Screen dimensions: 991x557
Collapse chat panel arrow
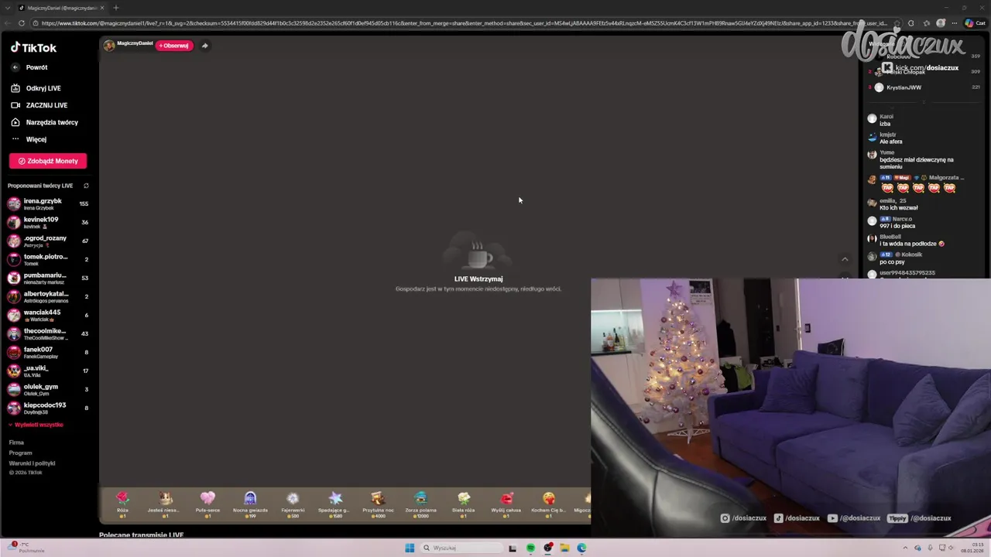pos(845,259)
